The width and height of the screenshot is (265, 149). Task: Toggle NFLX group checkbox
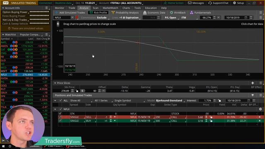(x=60, y=109)
